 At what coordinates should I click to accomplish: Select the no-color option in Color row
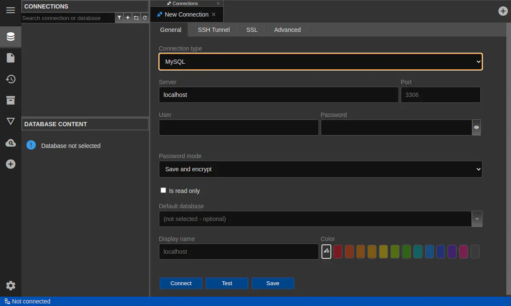coord(326,252)
